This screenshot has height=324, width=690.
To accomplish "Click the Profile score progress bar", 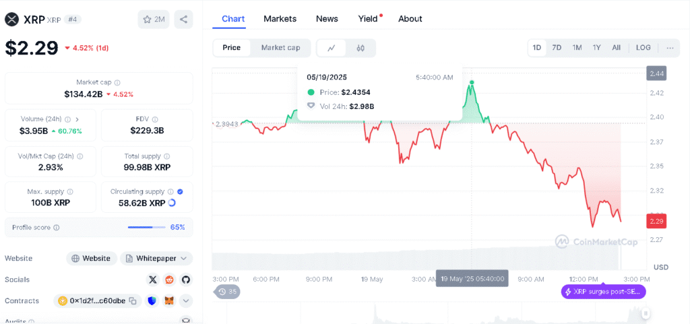I will [x=147, y=228].
